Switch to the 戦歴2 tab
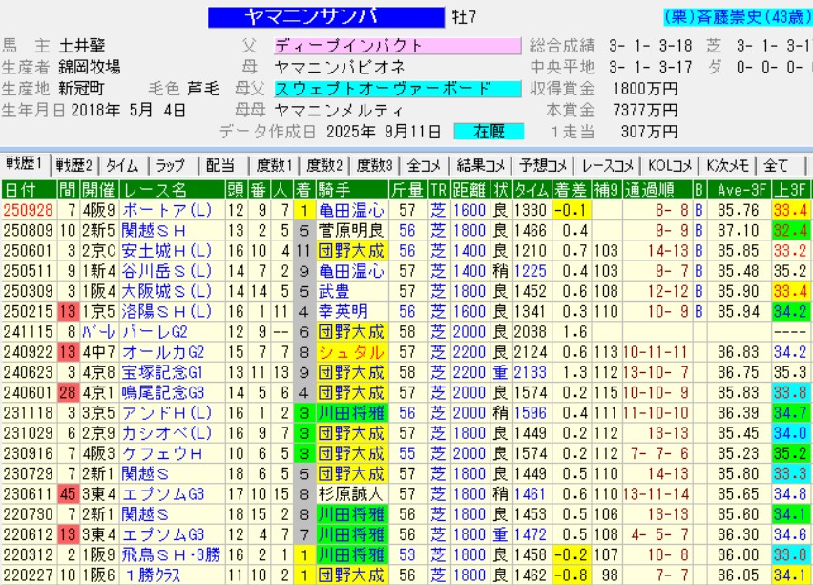This screenshot has height=585, width=813. coord(73,165)
